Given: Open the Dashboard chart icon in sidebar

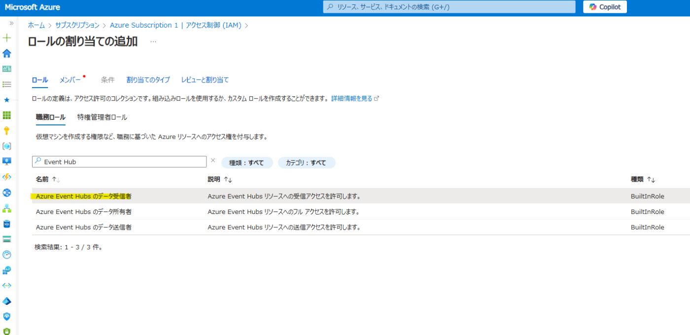Looking at the screenshot, I should point(7,69).
